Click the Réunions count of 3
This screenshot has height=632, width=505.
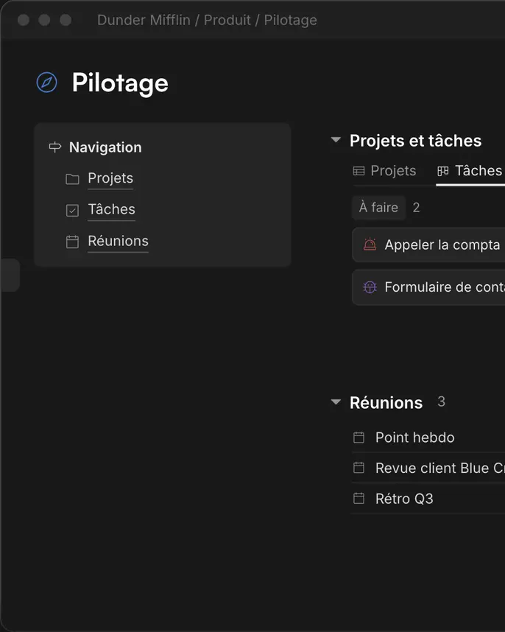442,401
